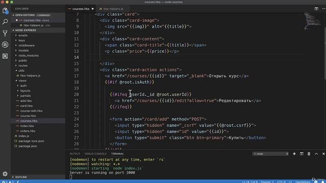The height and width of the screenshot is (183, 326).
Task: Expand the layouts subfolder
Action: tap(25, 90)
